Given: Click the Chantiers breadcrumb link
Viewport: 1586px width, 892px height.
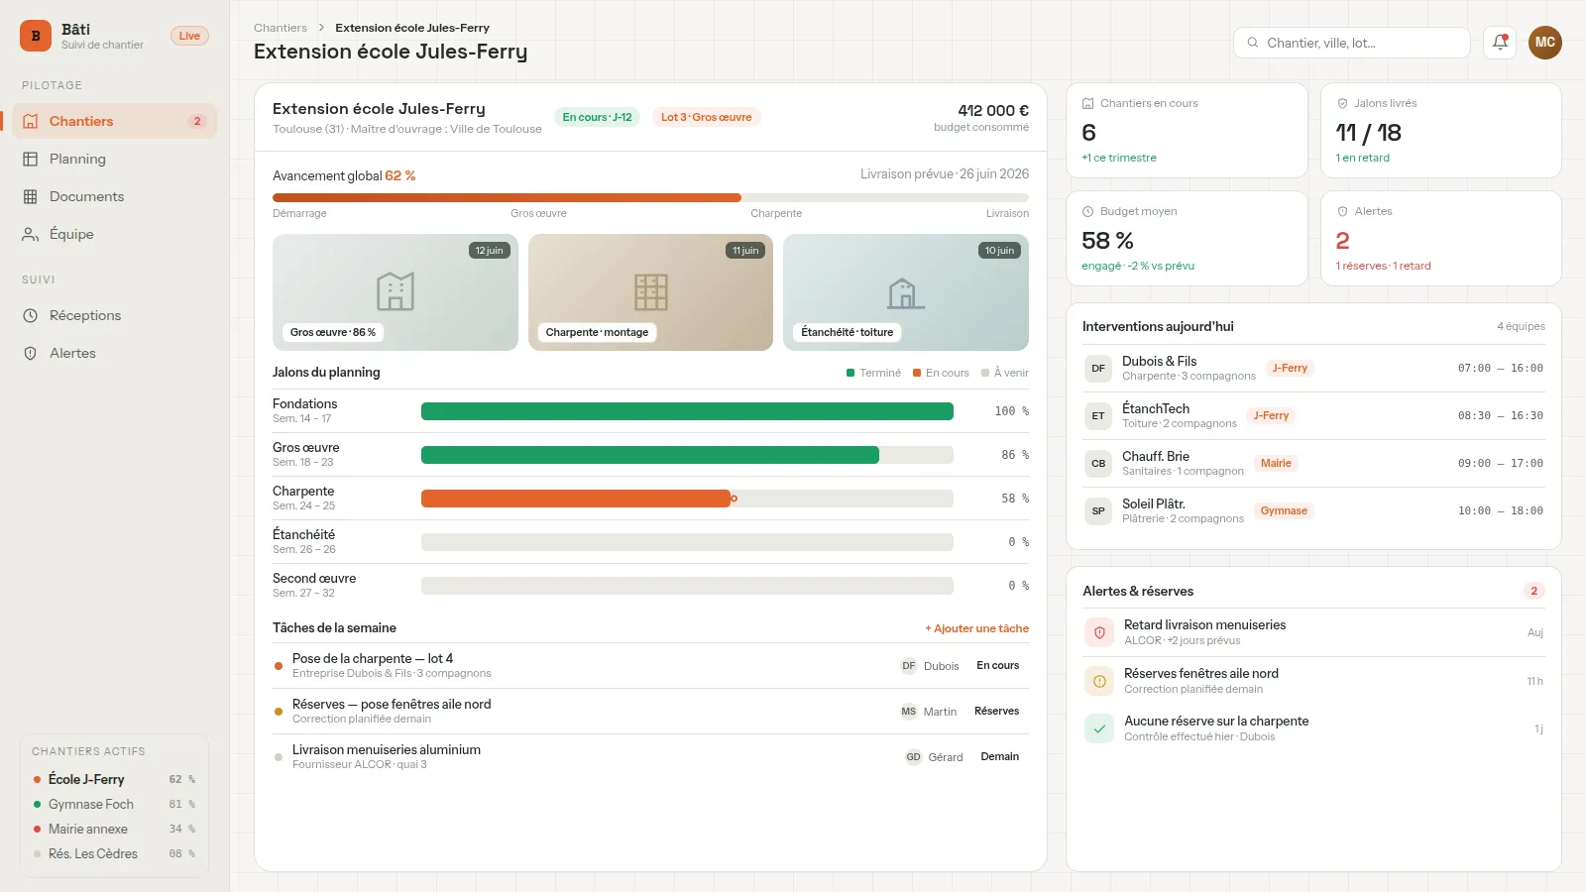Looking at the screenshot, I should 281,28.
